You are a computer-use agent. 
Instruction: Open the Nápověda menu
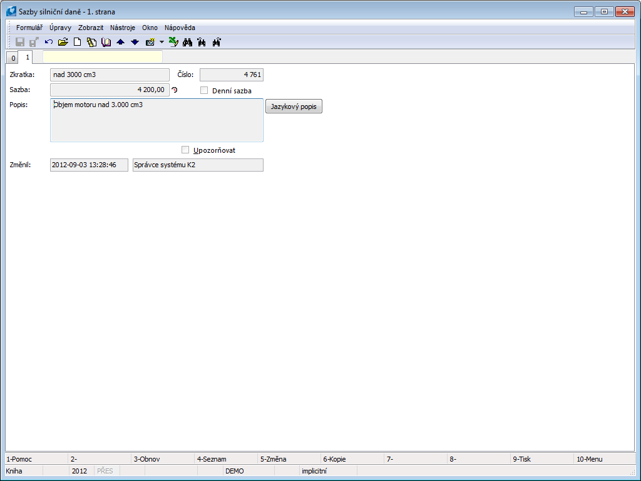pos(180,28)
